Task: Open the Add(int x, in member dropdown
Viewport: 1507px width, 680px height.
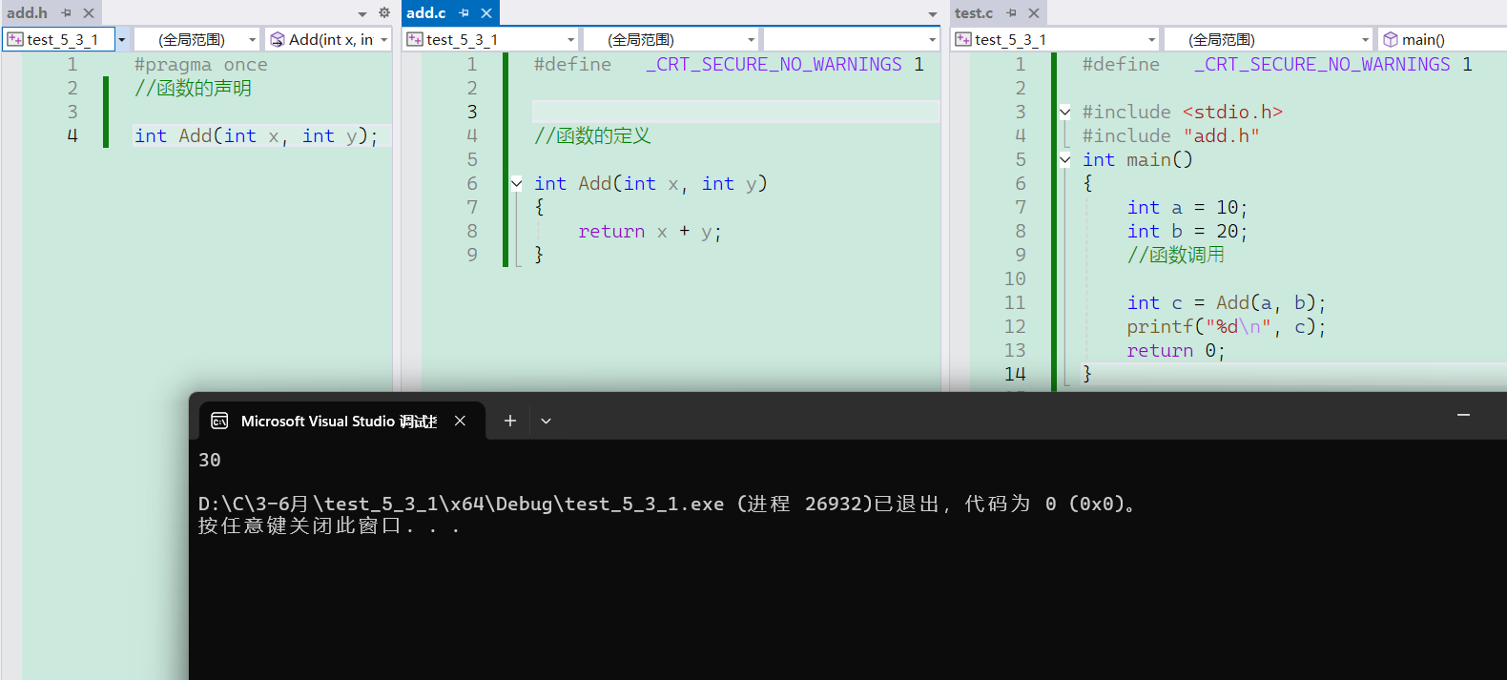Action: click(328, 39)
